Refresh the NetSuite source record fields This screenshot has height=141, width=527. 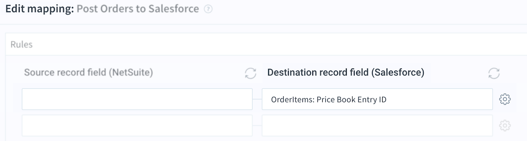(250, 73)
